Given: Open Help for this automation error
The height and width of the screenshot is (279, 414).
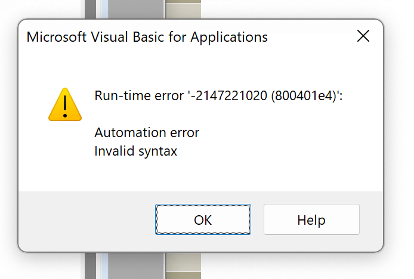Looking at the screenshot, I should point(311,219).
